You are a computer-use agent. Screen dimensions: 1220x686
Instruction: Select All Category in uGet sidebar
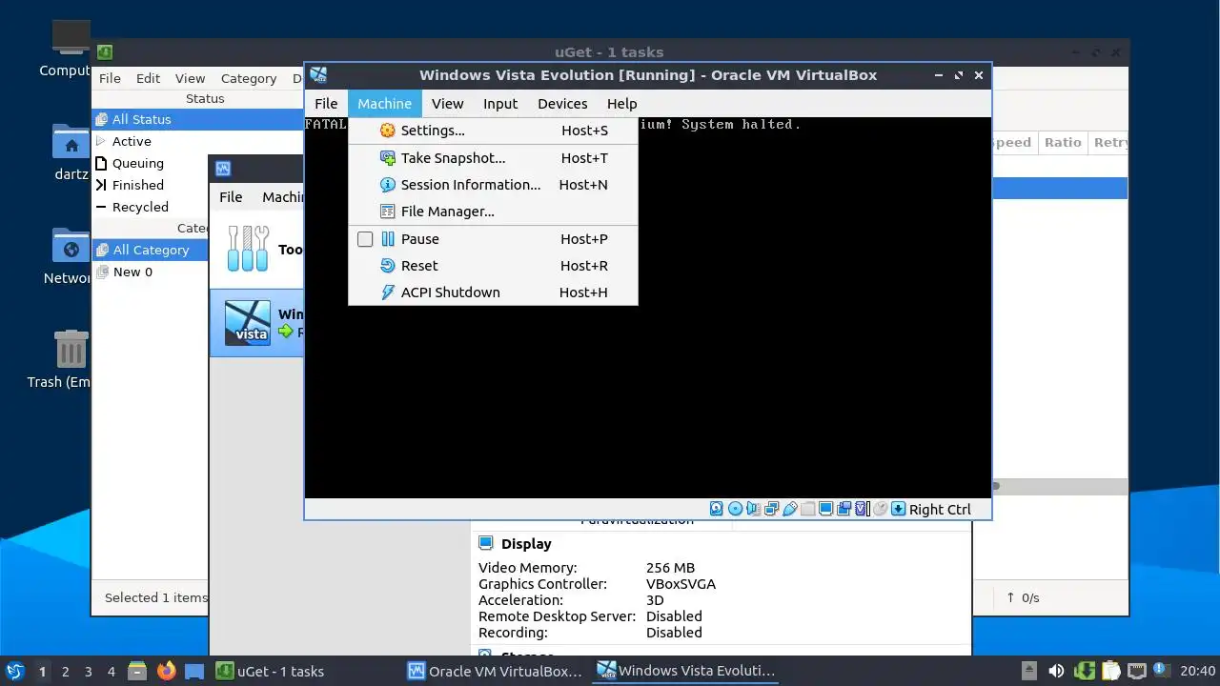click(151, 250)
